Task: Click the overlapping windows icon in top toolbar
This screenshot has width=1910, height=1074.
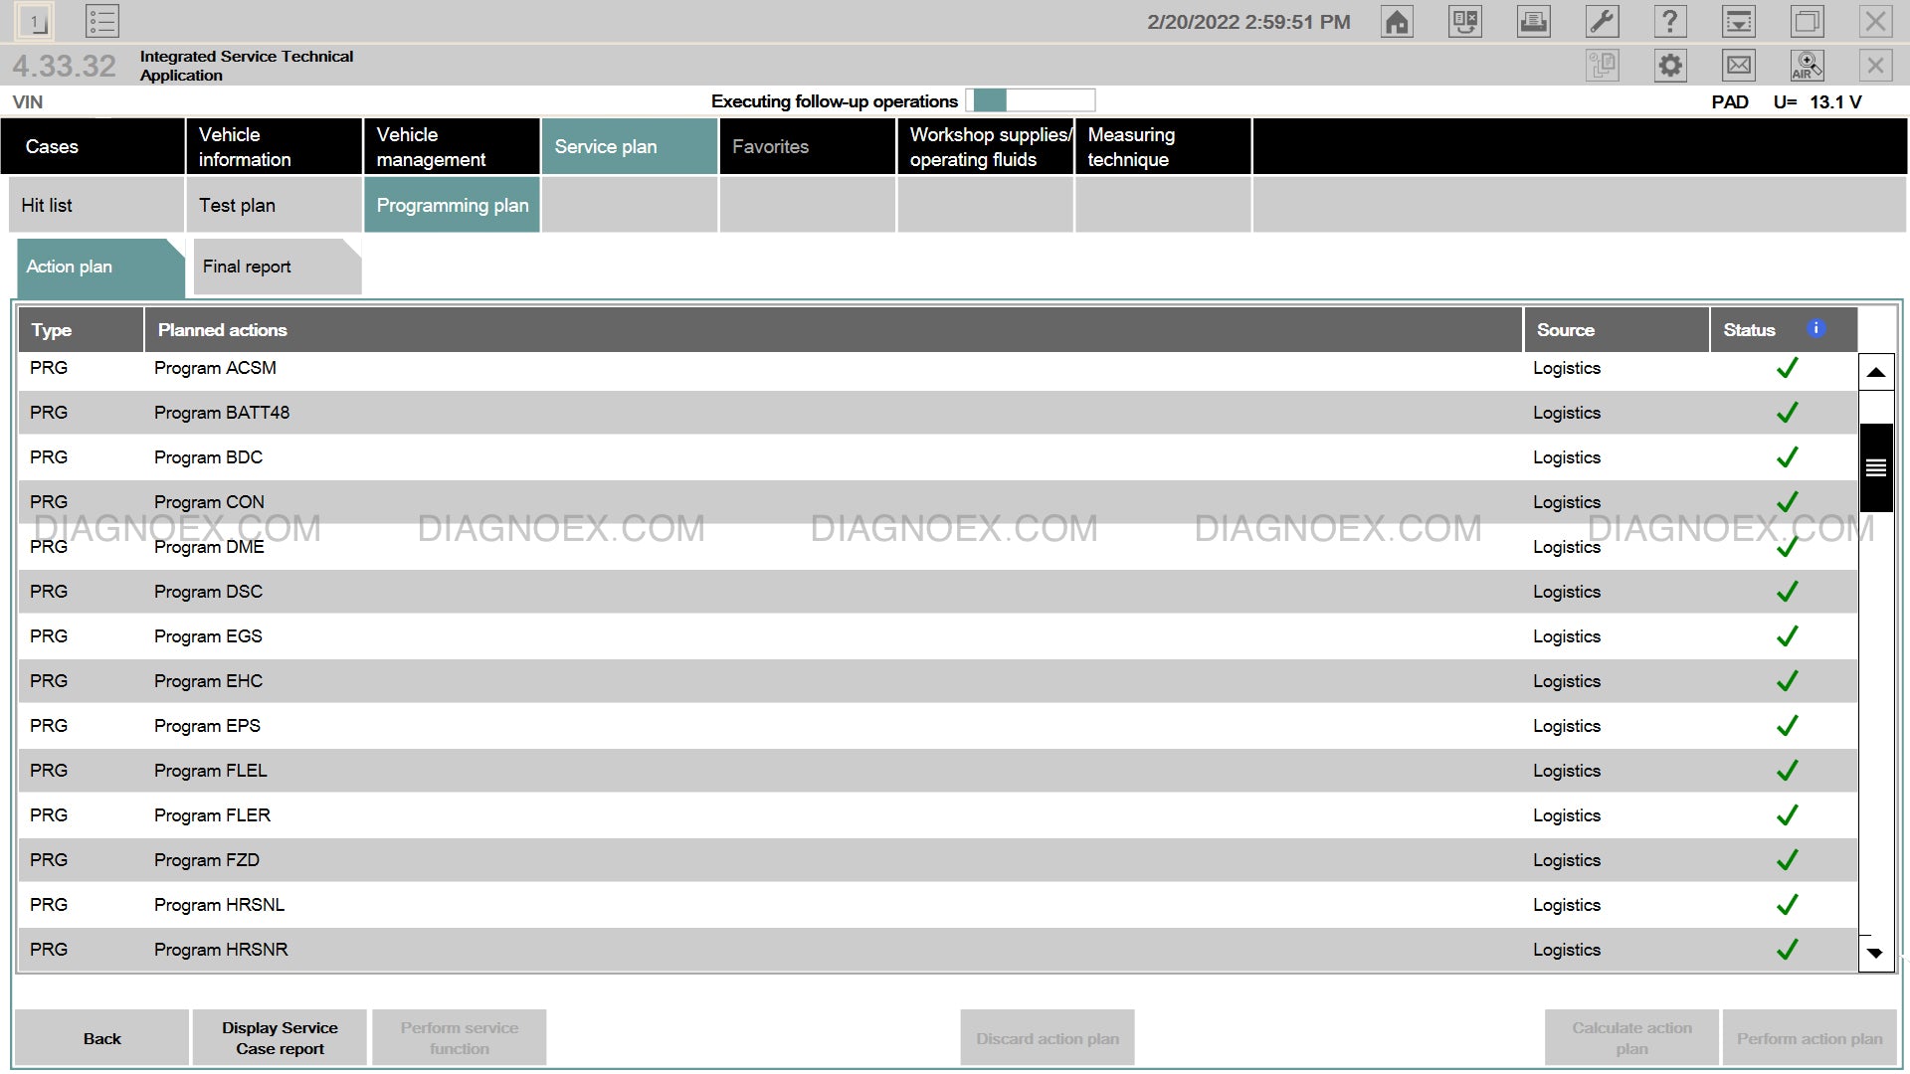Action: tap(1807, 21)
